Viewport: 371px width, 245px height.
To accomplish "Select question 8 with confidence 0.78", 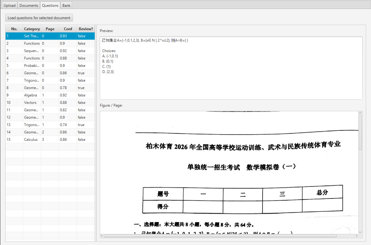I will (x=50, y=88).
